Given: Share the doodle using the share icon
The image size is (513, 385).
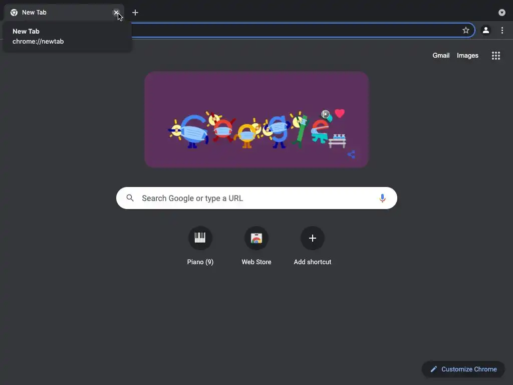Looking at the screenshot, I should [351, 154].
